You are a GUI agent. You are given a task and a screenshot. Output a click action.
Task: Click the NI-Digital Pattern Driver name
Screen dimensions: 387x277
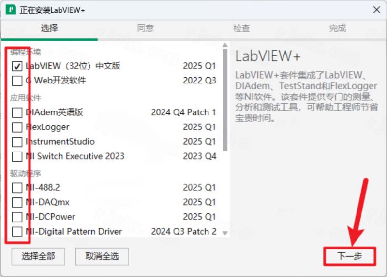[x=74, y=231]
